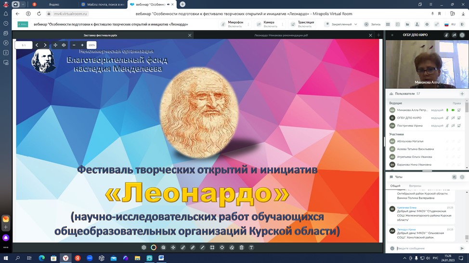The height and width of the screenshot is (263, 469).
Task: Click the pan/move slide icon in viewer toolbar
Action: [55, 45]
